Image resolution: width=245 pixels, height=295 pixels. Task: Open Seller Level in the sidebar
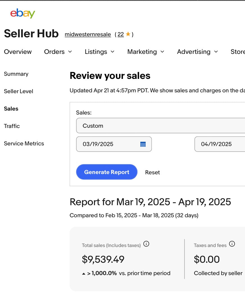click(19, 91)
